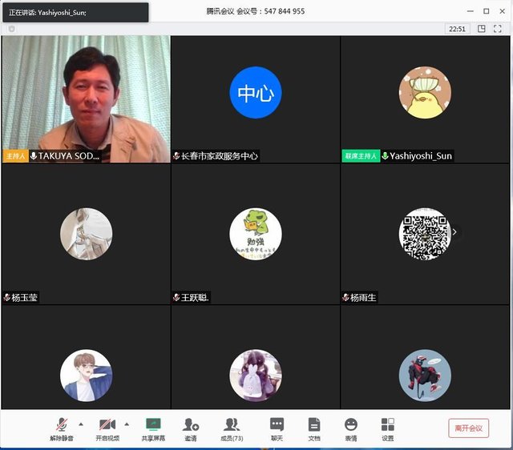Click the meeting timer 22:51

tap(457, 29)
